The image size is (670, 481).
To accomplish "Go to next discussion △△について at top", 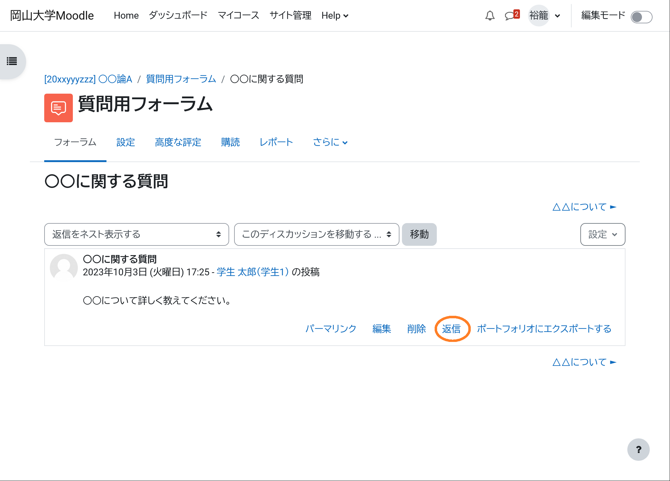I will pos(584,207).
